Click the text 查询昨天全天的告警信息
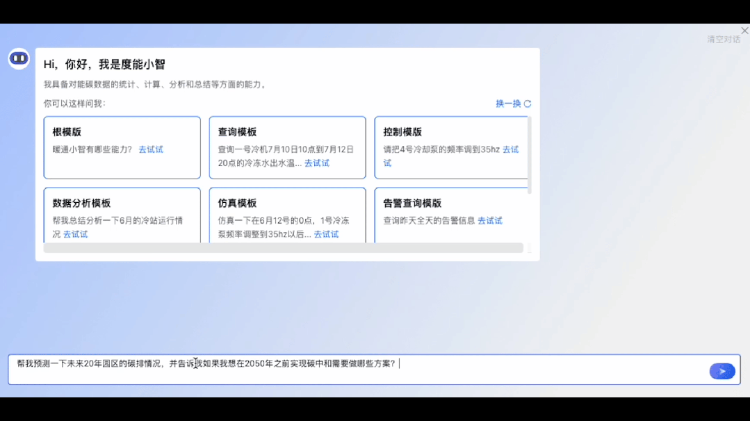This screenshot has height=421, width=750. coord(429,221)
